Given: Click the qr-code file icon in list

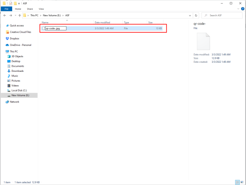Looking at the screenshot, I should 43,28.
